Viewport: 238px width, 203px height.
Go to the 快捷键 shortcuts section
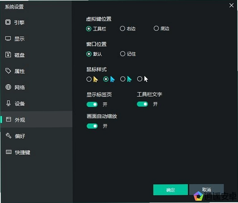tap(37, 152)
